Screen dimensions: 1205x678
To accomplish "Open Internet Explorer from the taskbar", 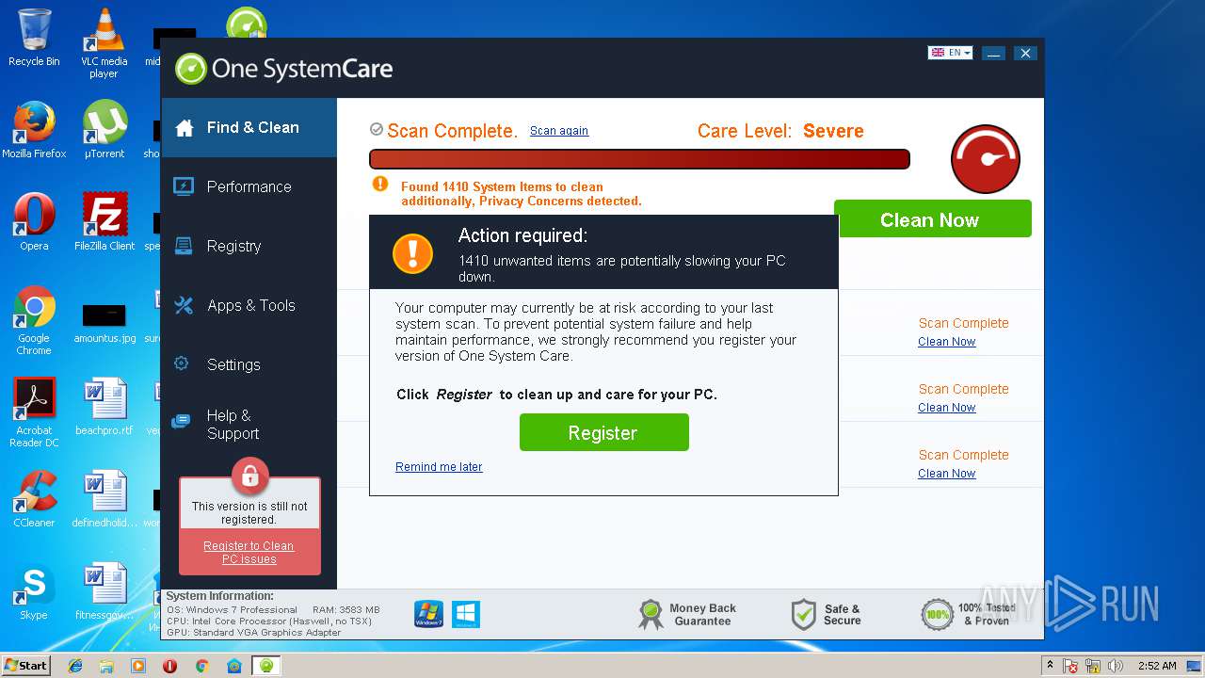I will click(x=75, y=666).
